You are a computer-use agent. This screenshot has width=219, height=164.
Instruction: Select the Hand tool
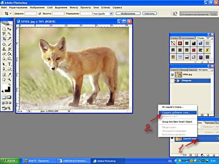point(4,79)
